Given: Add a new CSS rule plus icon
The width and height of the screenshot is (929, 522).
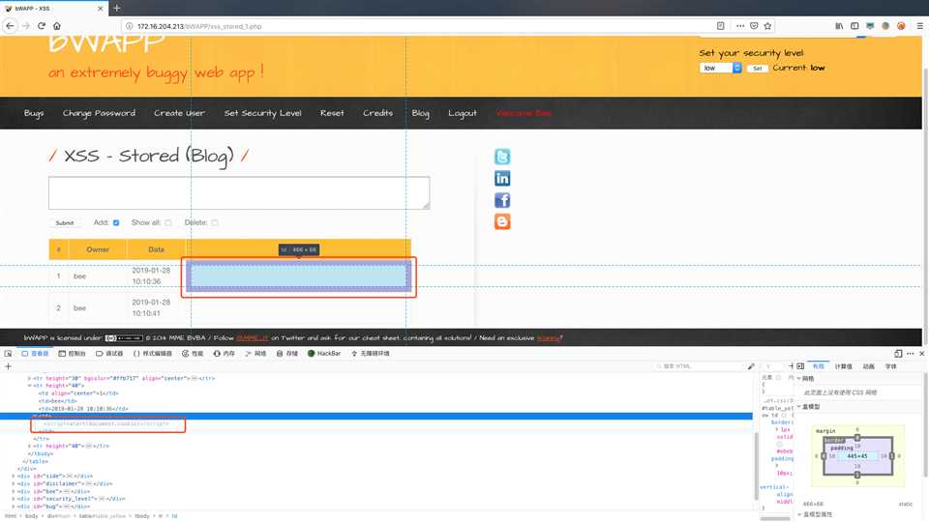Looking at the screenshot, I should point(791,366).
